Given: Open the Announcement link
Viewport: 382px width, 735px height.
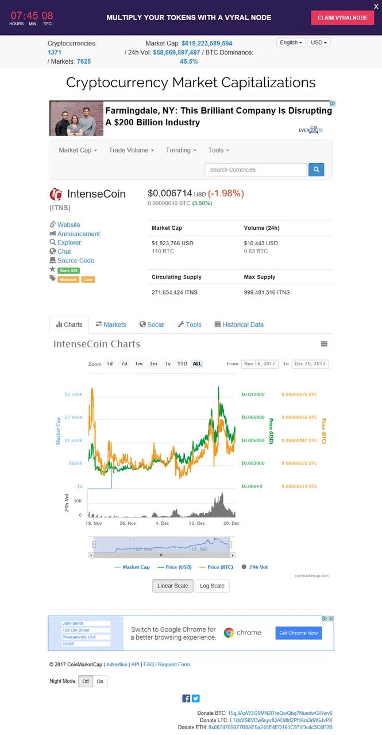Looking at the screenshot, I should [x=79, y=234].
